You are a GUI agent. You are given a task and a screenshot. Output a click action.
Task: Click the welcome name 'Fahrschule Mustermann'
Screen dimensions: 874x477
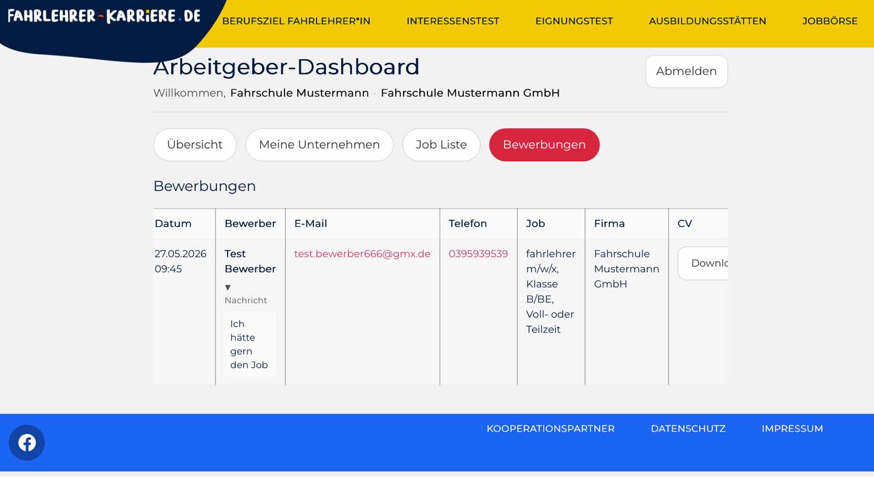[300, 93]
